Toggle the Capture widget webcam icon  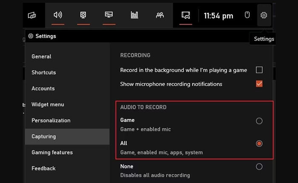[83, 15]
